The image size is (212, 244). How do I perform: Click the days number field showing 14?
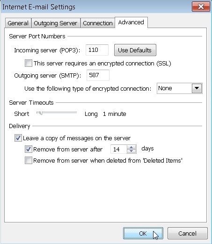coord(119,149)
